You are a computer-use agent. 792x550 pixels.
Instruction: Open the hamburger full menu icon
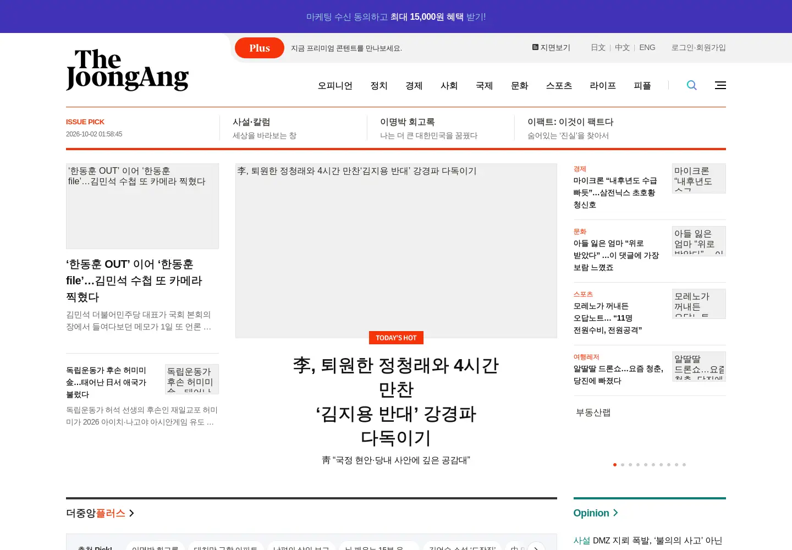(721, 85)
